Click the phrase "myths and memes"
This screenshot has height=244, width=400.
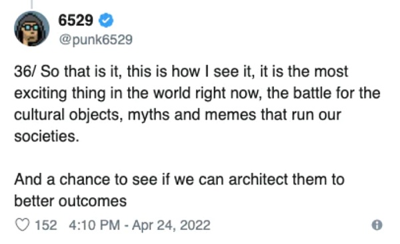tap(192, 115)
